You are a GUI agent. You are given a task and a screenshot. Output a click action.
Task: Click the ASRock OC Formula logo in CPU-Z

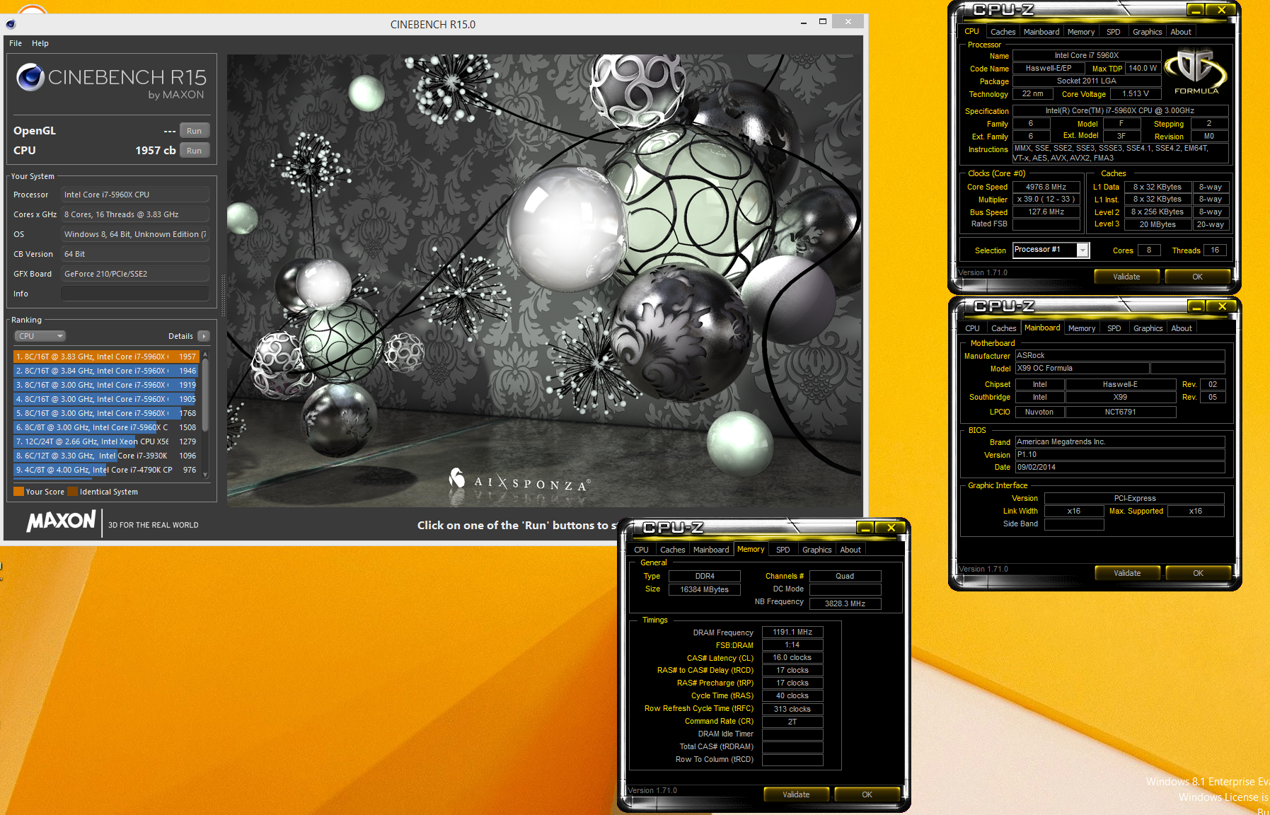coord(1196,71)
